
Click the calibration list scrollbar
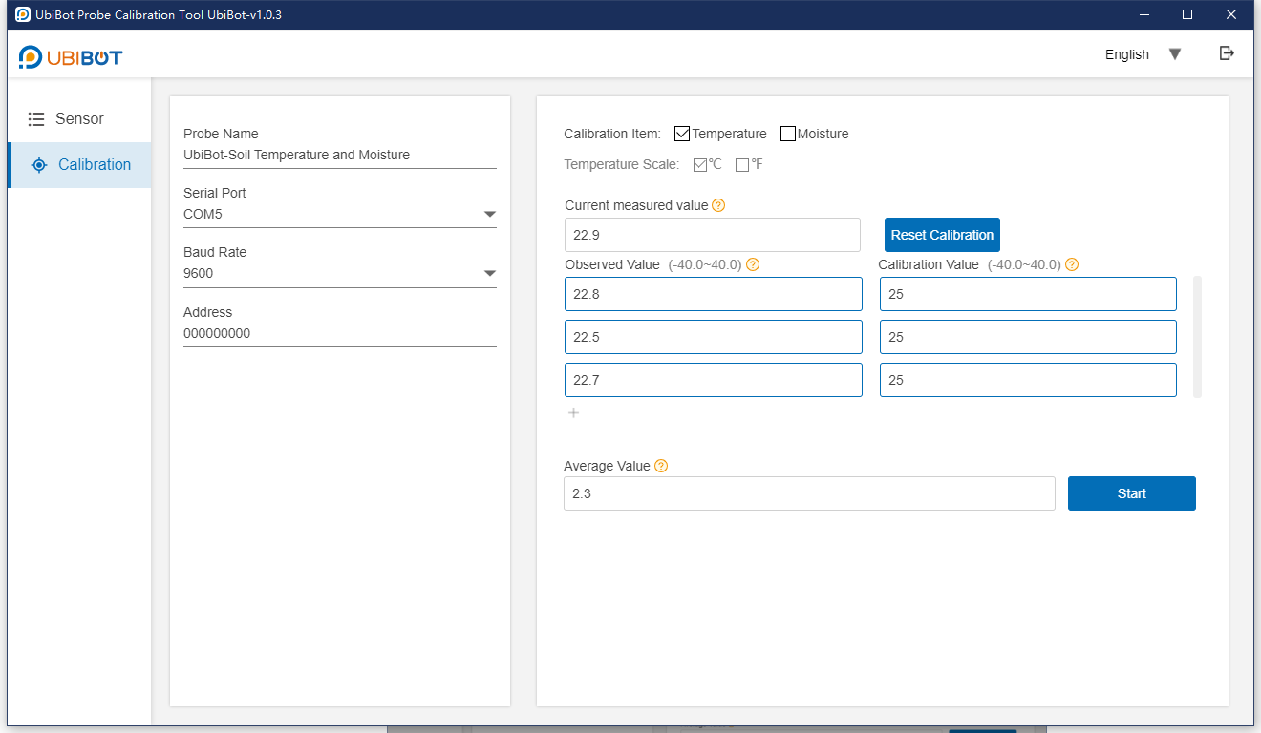1198,337
